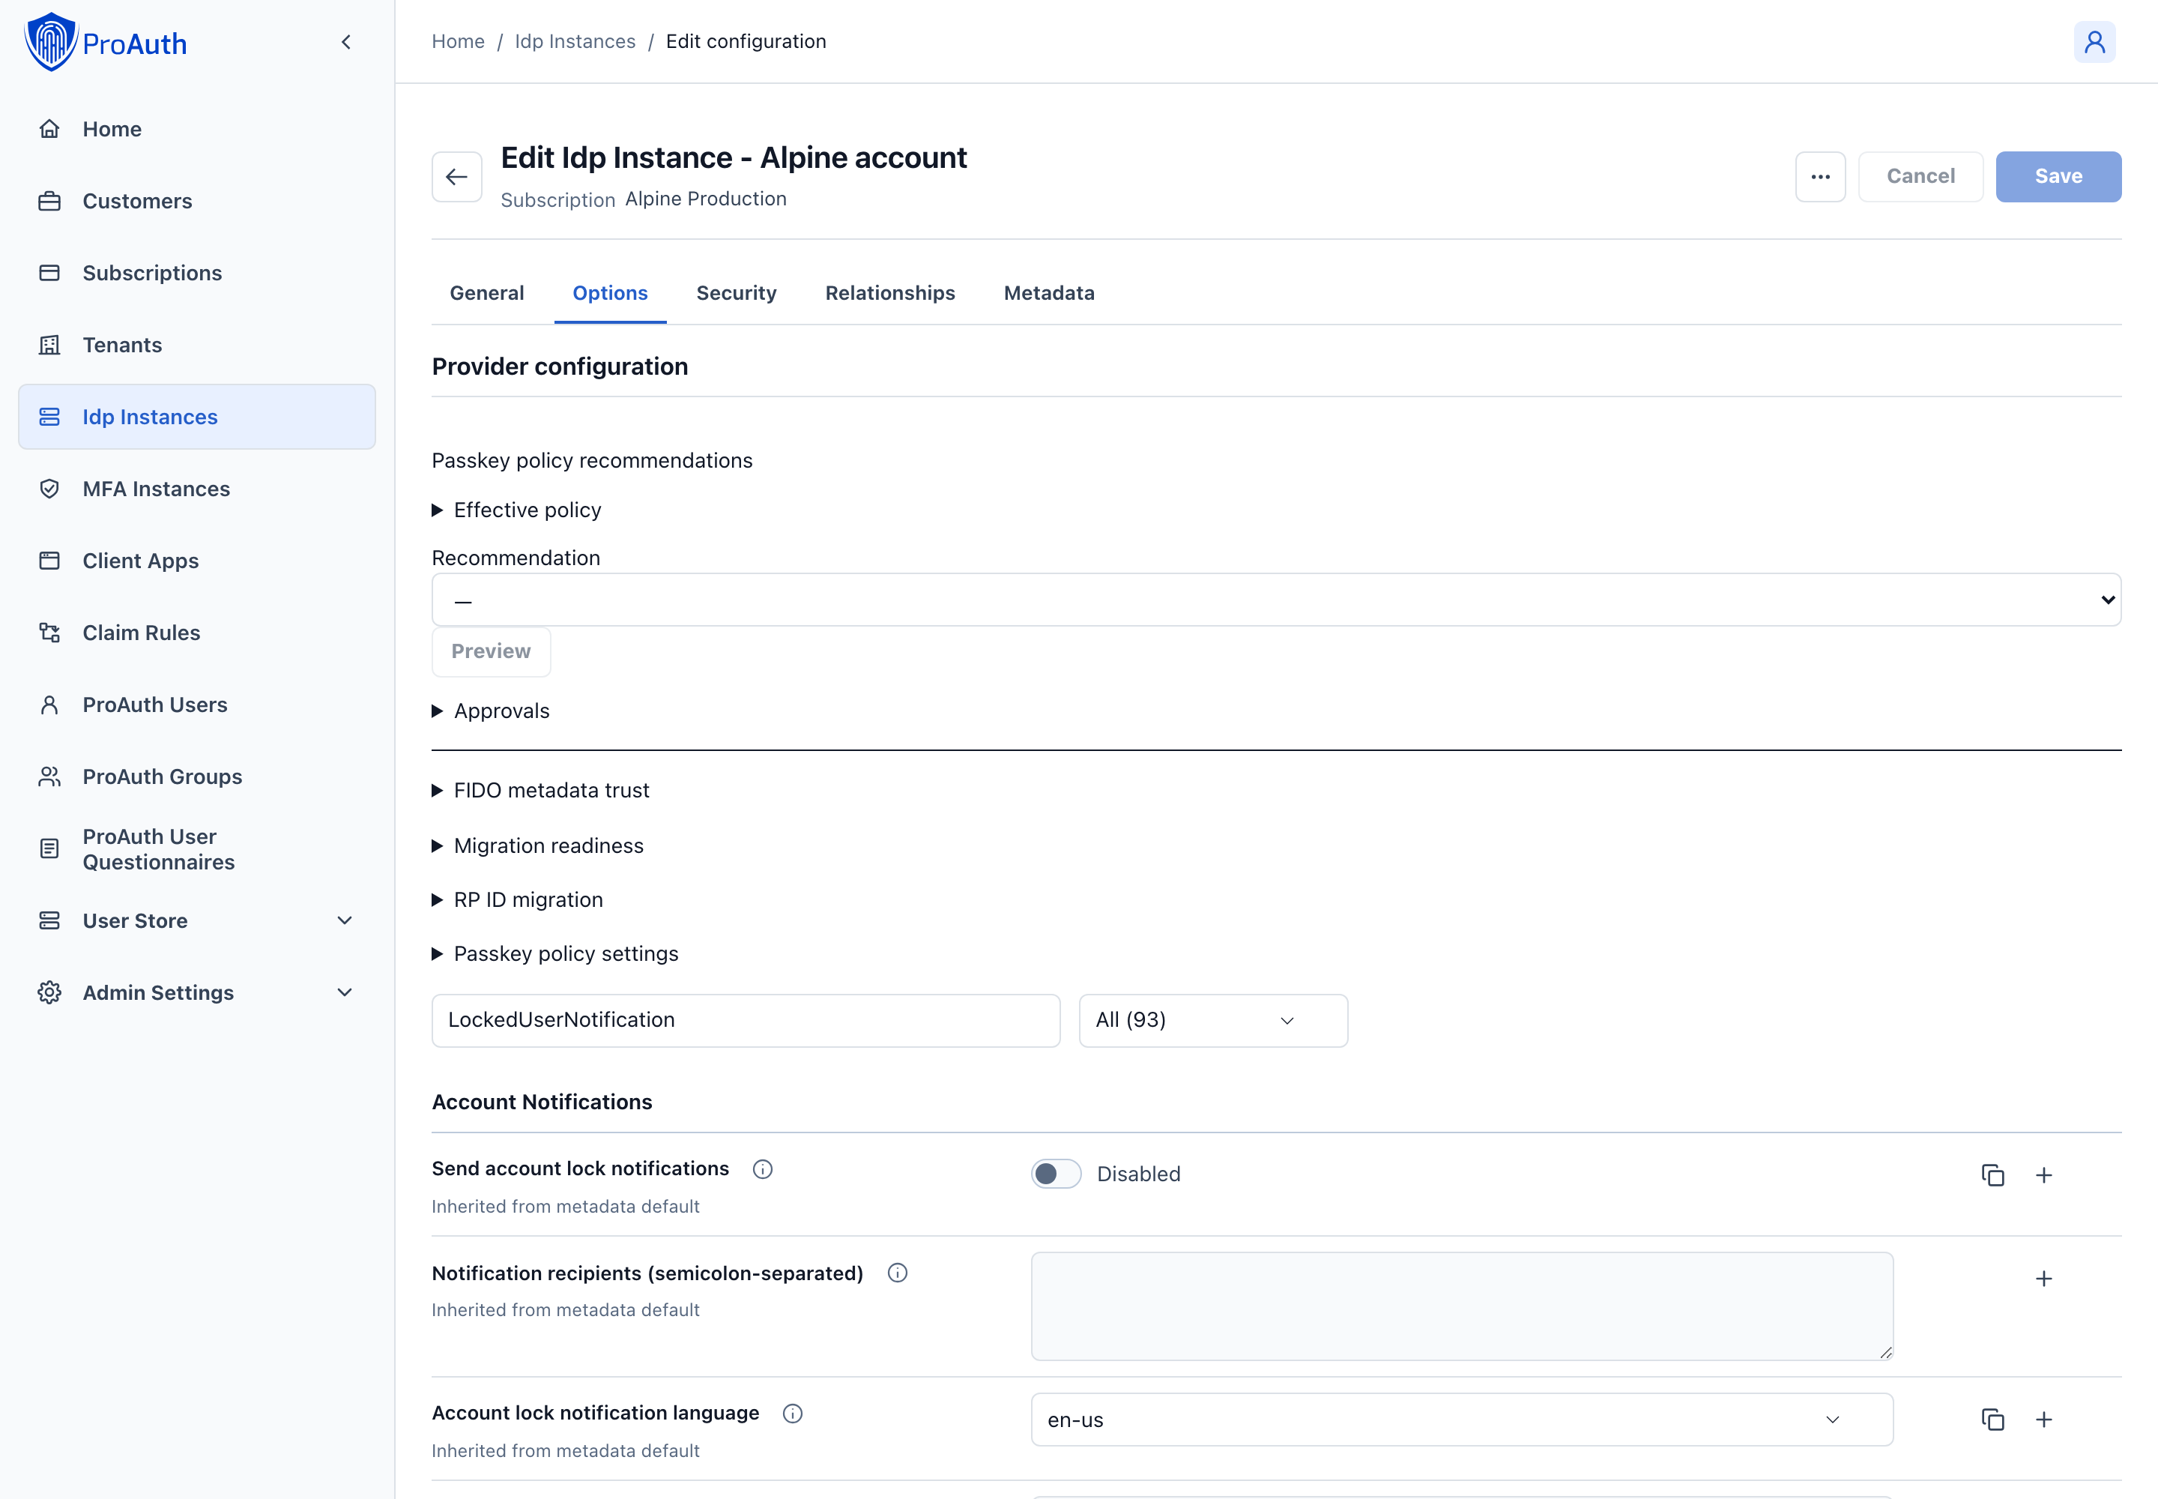Collapse the sidebar with the chevron
This screenshot has height=1499, width=2158.
click(x=346, y=42)
